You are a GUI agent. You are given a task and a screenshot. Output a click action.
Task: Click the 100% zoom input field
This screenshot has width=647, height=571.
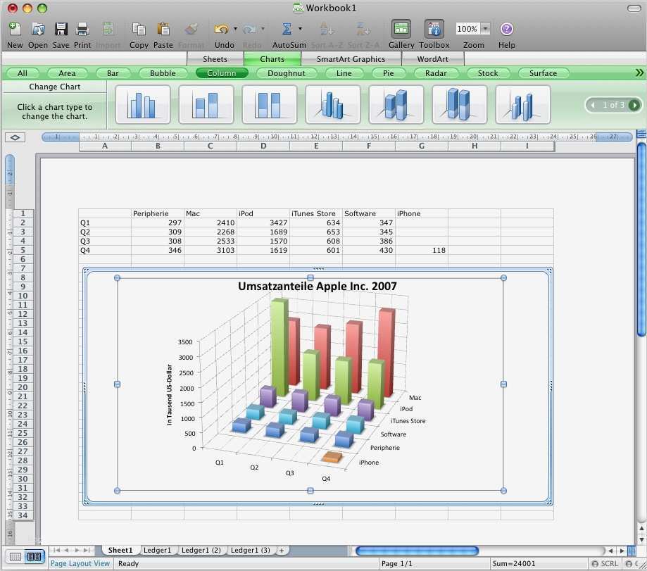coord(467,28)
